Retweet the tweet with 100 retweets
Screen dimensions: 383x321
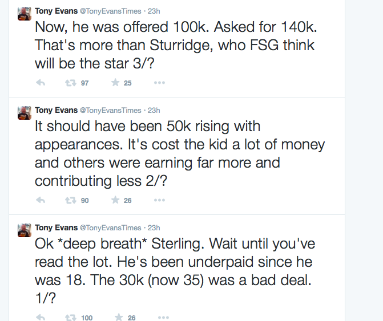tap(71, 317)
